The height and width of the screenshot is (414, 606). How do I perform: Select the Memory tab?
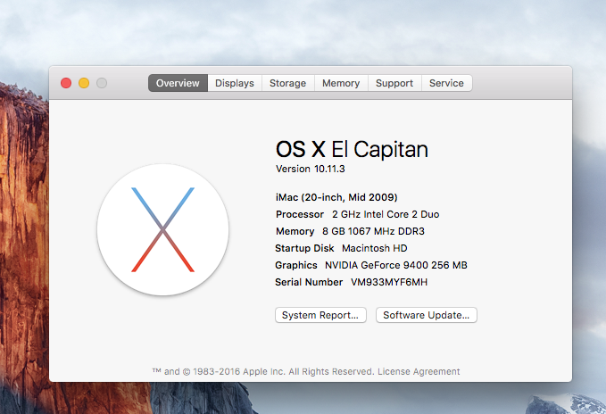[341, 83]
